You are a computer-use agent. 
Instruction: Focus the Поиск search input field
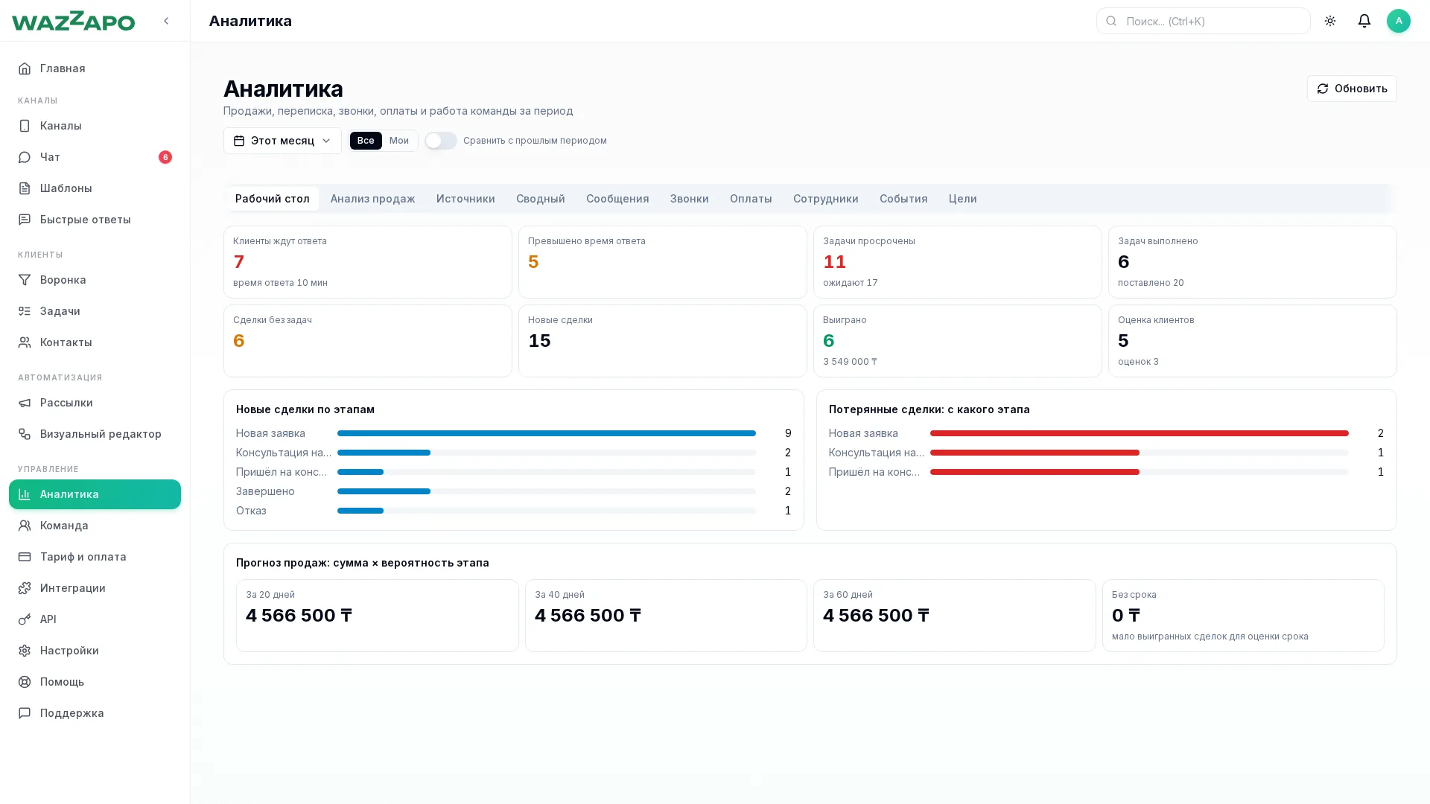1203,21
